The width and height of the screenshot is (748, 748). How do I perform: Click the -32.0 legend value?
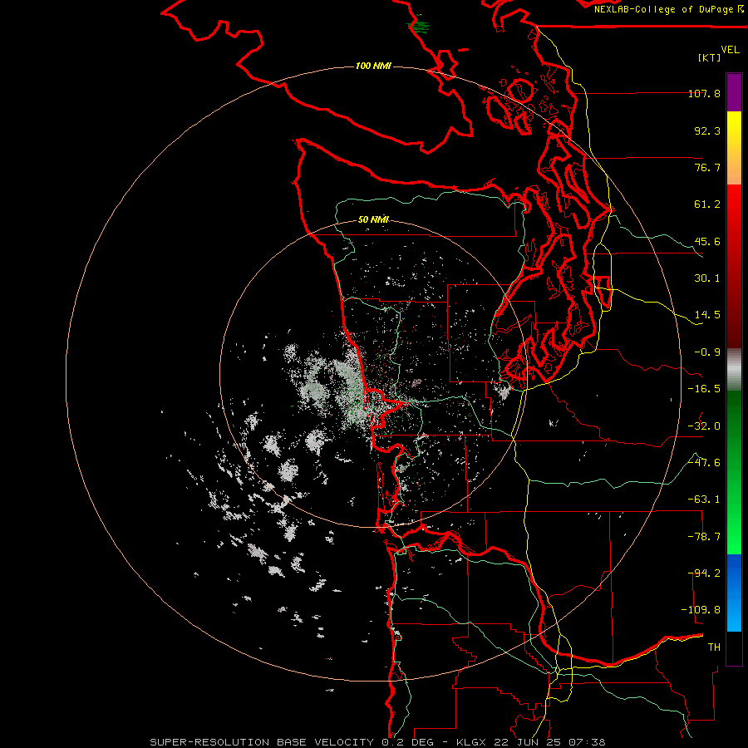tap(704, 426)
